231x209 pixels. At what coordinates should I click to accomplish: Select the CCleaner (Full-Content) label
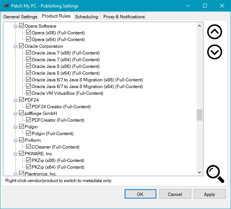click(x=56, y=147)
